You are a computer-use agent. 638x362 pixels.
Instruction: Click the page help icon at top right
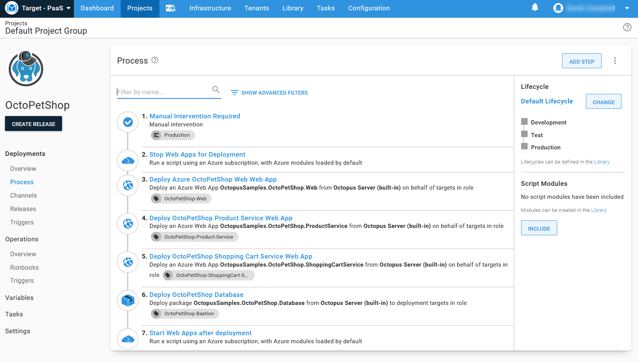(x=627, y=27)
